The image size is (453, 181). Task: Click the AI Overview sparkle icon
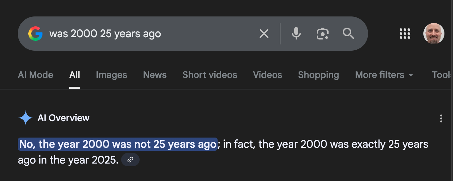[x=26, y=118]
